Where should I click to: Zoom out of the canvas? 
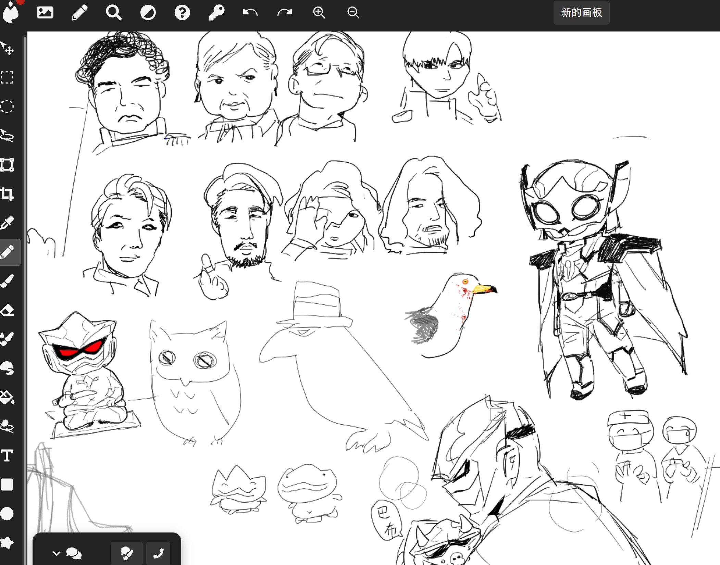(x=353, y=13)
